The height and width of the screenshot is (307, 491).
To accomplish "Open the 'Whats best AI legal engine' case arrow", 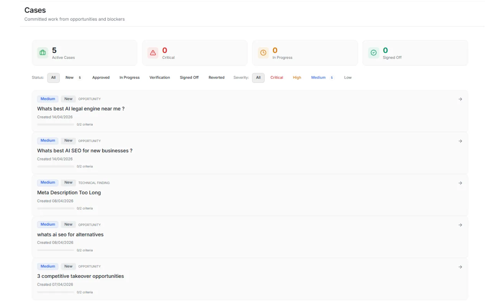I will point(460,99).
